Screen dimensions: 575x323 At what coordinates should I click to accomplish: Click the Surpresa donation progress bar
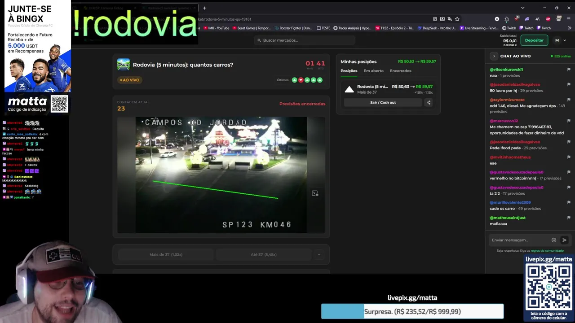click(412, 311)
